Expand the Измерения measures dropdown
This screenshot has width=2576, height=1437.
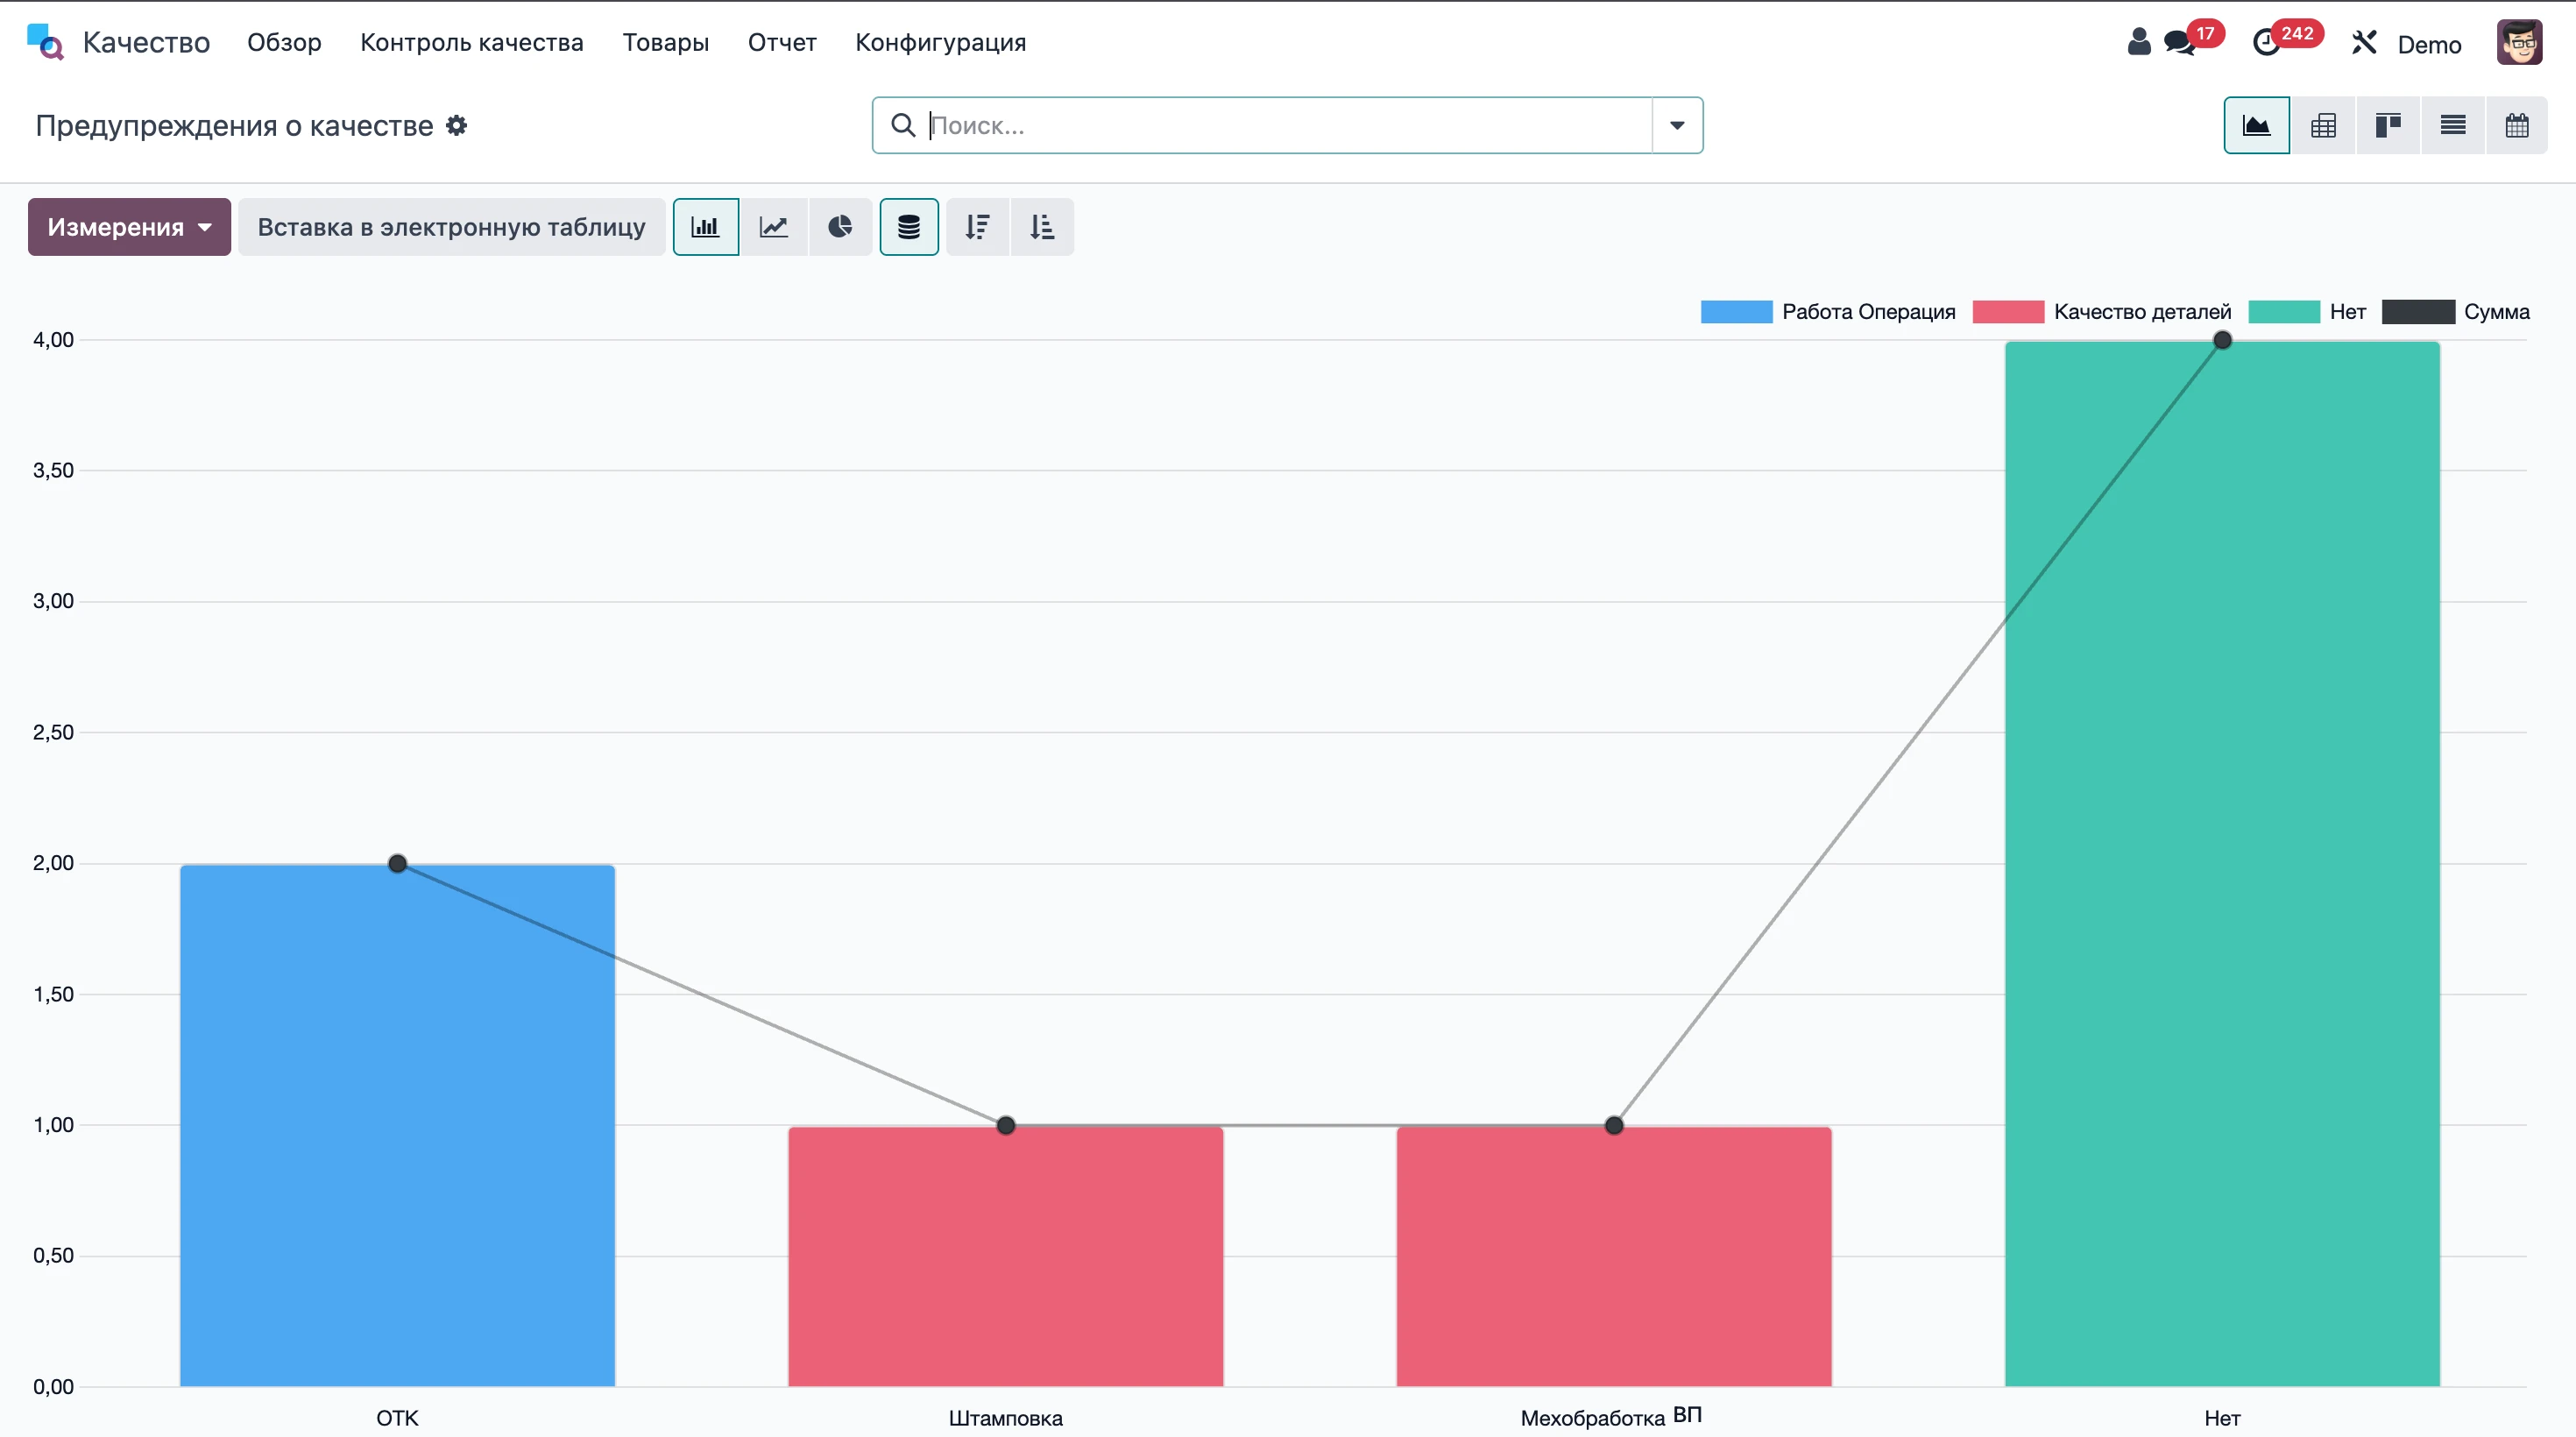pyautogui.click(x=129, y=227)
